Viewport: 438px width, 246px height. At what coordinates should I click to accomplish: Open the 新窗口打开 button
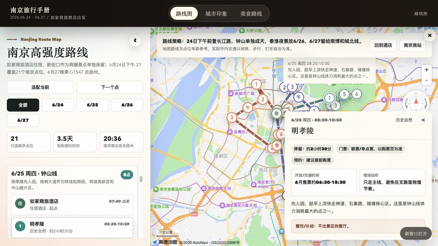coord(416,233)
